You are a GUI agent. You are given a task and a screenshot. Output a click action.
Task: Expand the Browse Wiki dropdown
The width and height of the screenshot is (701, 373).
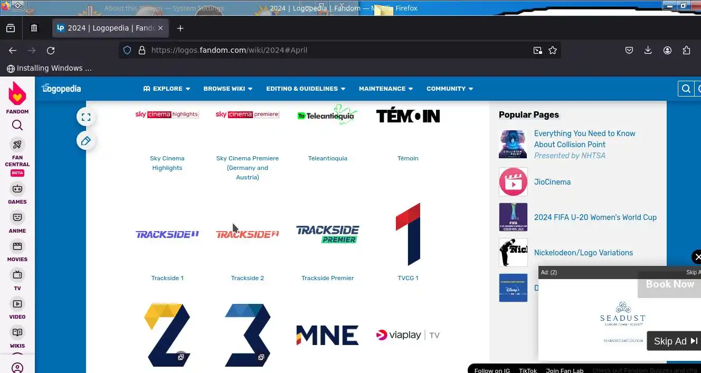pos(228,89)
